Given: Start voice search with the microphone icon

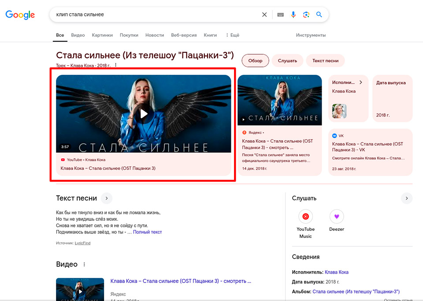Looking at the screenshot, I should click(293, 15).
